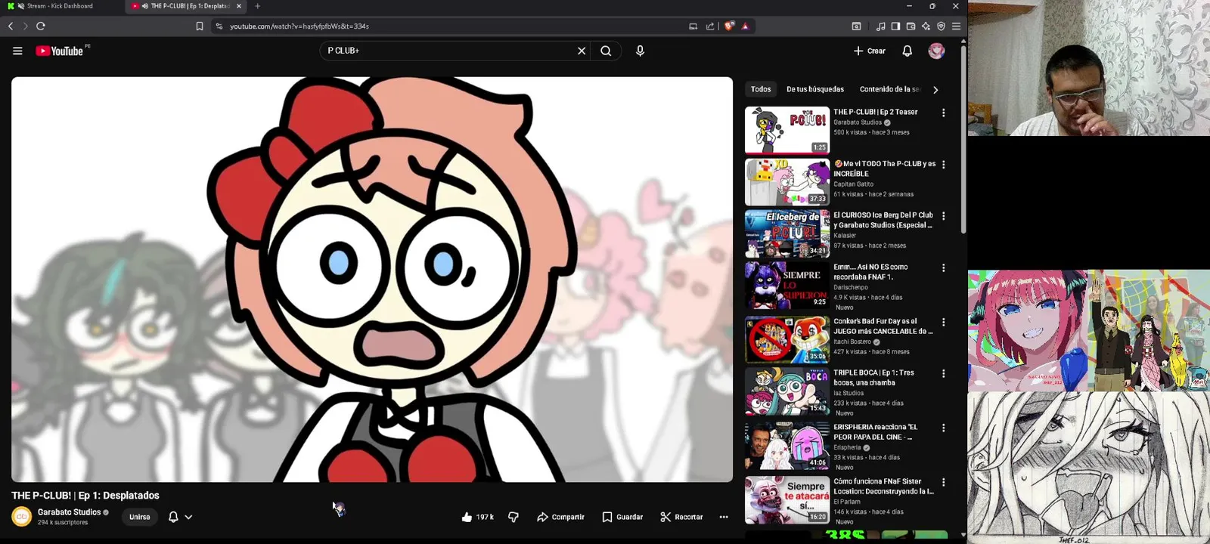Go to the YouTube home logo

tap(59, 51)
